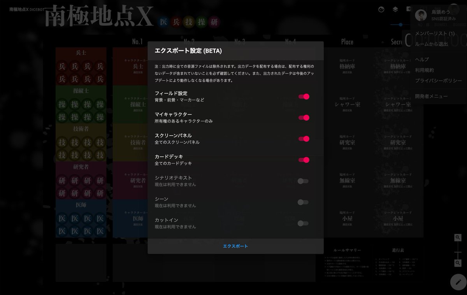The height and width of the screenshot is (295, 467).
Task: Click the blue 医 circle beside the title
Action: 164,22
